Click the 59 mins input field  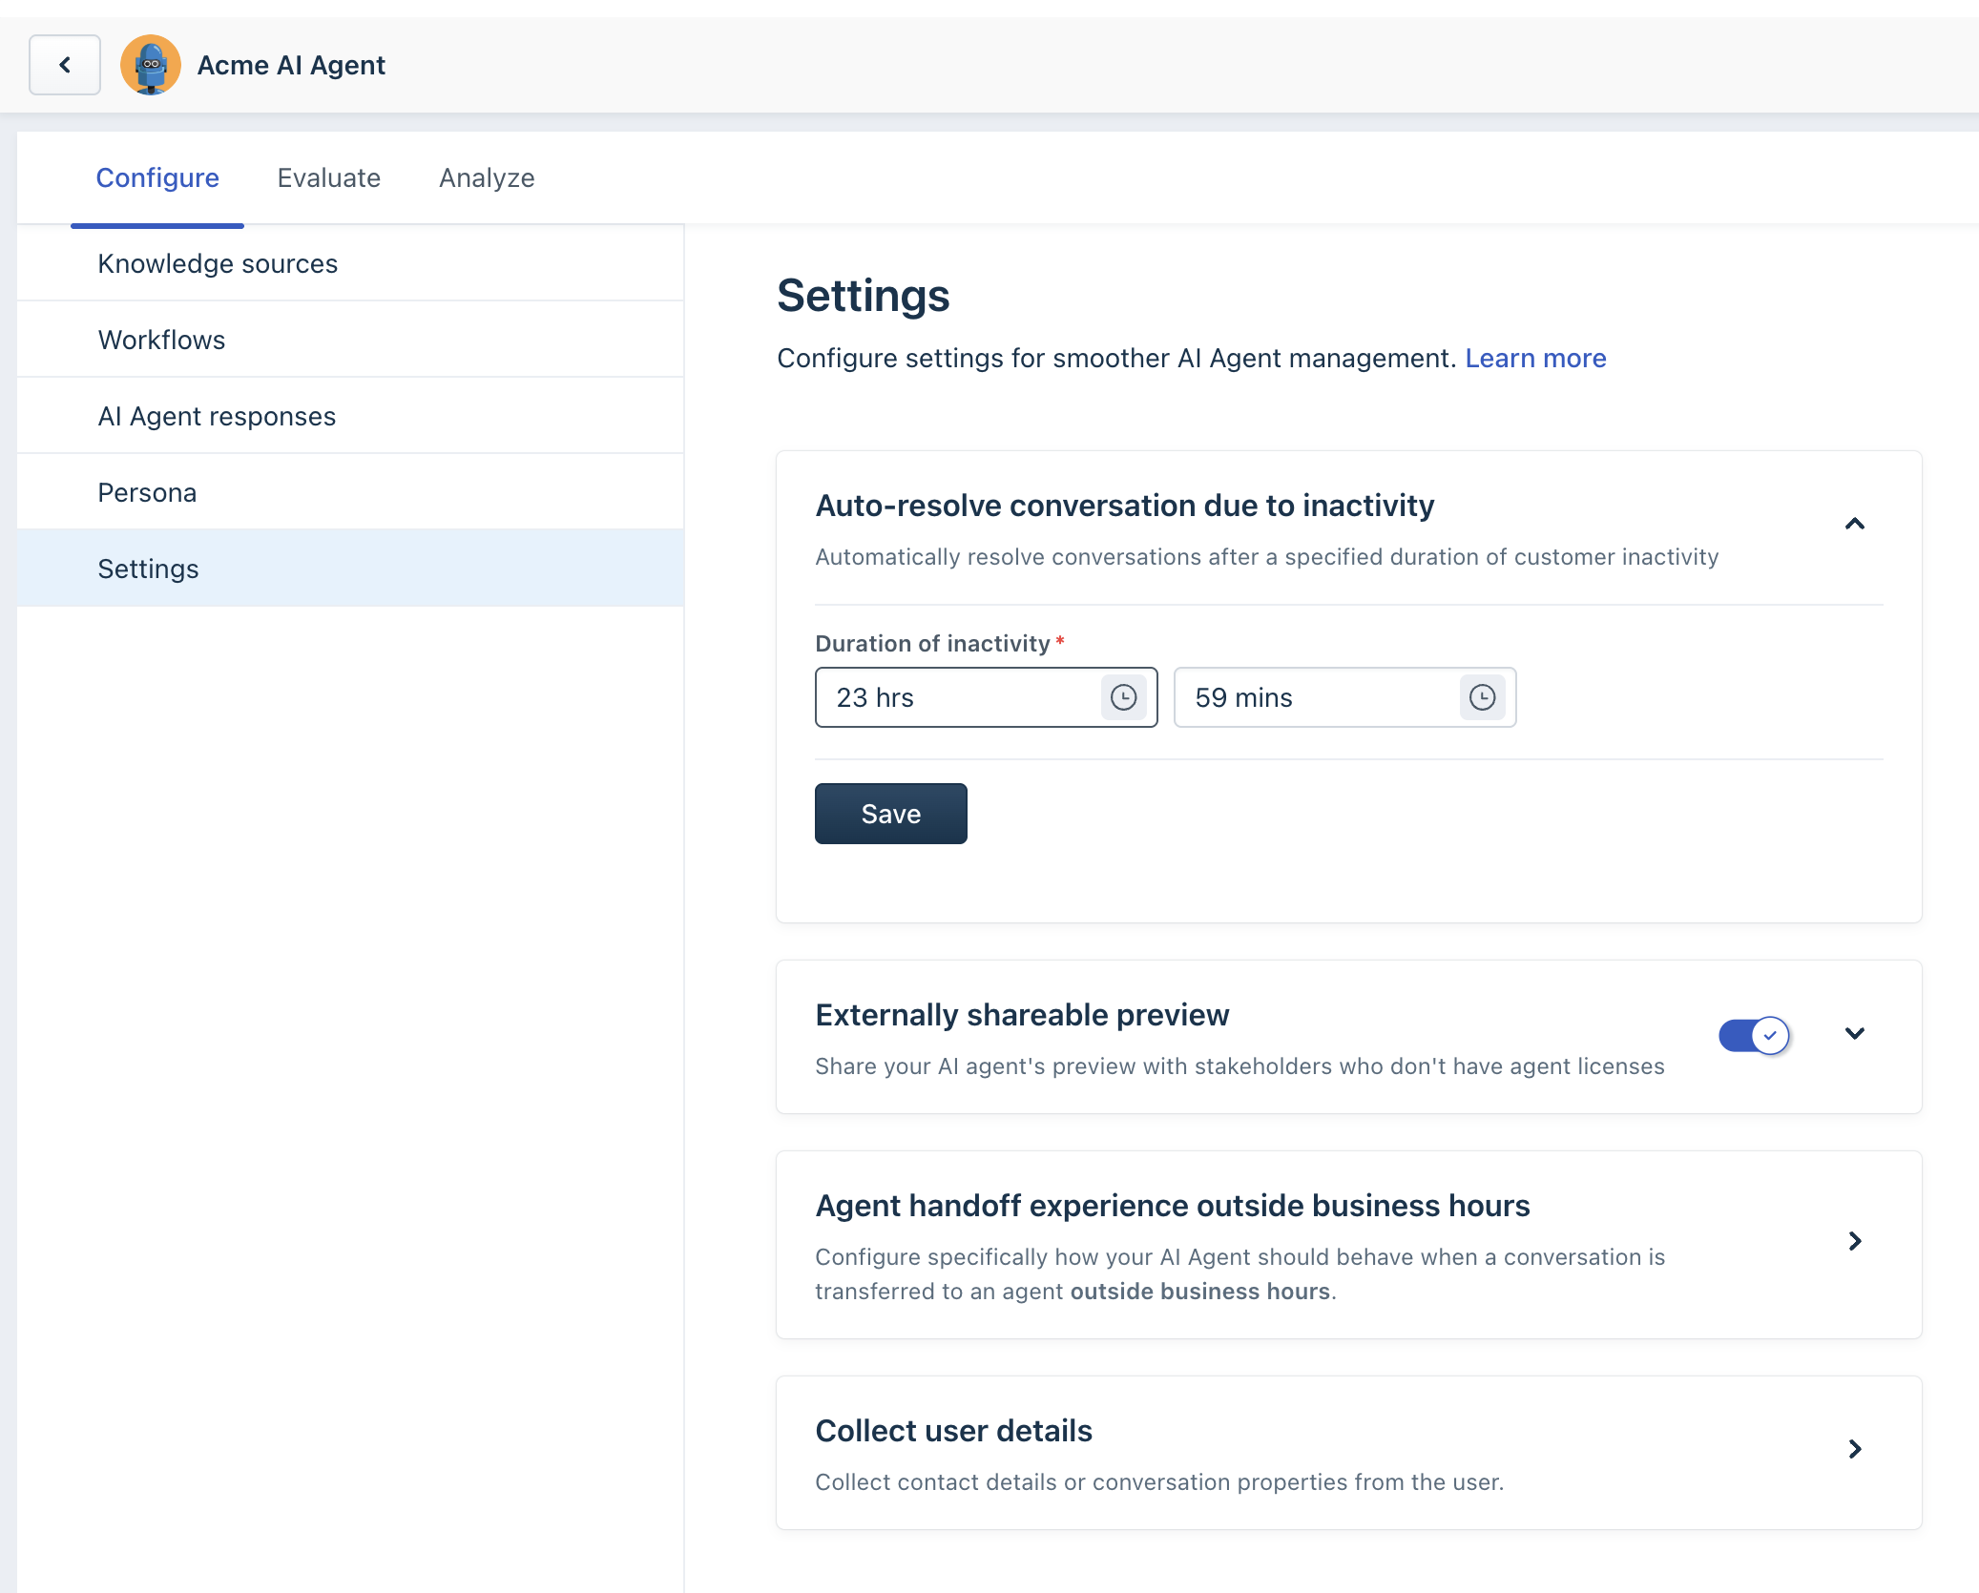(x=1317, y=697)
